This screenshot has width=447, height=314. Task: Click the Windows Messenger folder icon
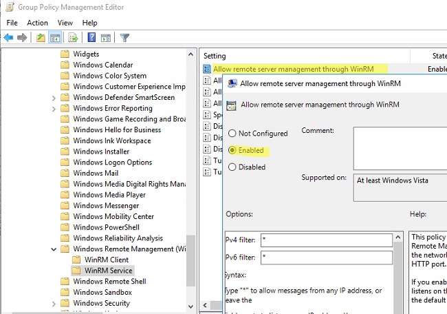click(x=65, y=206)
